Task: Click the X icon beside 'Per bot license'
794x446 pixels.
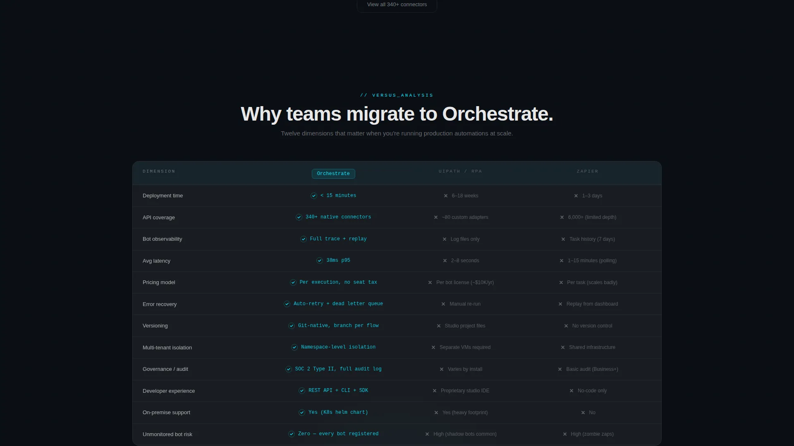Action: coord(430,282)
